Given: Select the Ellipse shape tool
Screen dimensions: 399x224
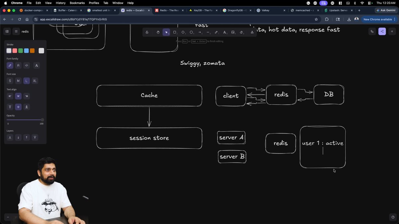Looking at the screenshot, I should 191,32.
